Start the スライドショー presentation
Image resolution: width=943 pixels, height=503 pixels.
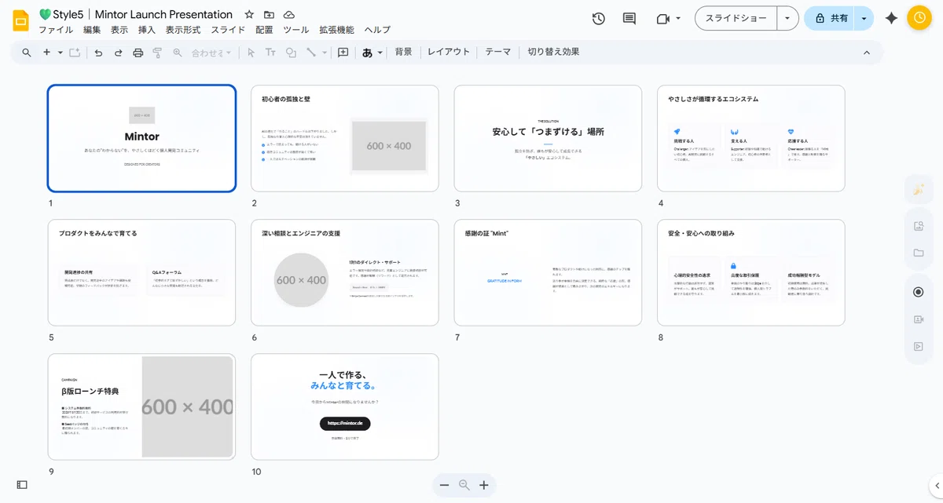click(736, 18)
